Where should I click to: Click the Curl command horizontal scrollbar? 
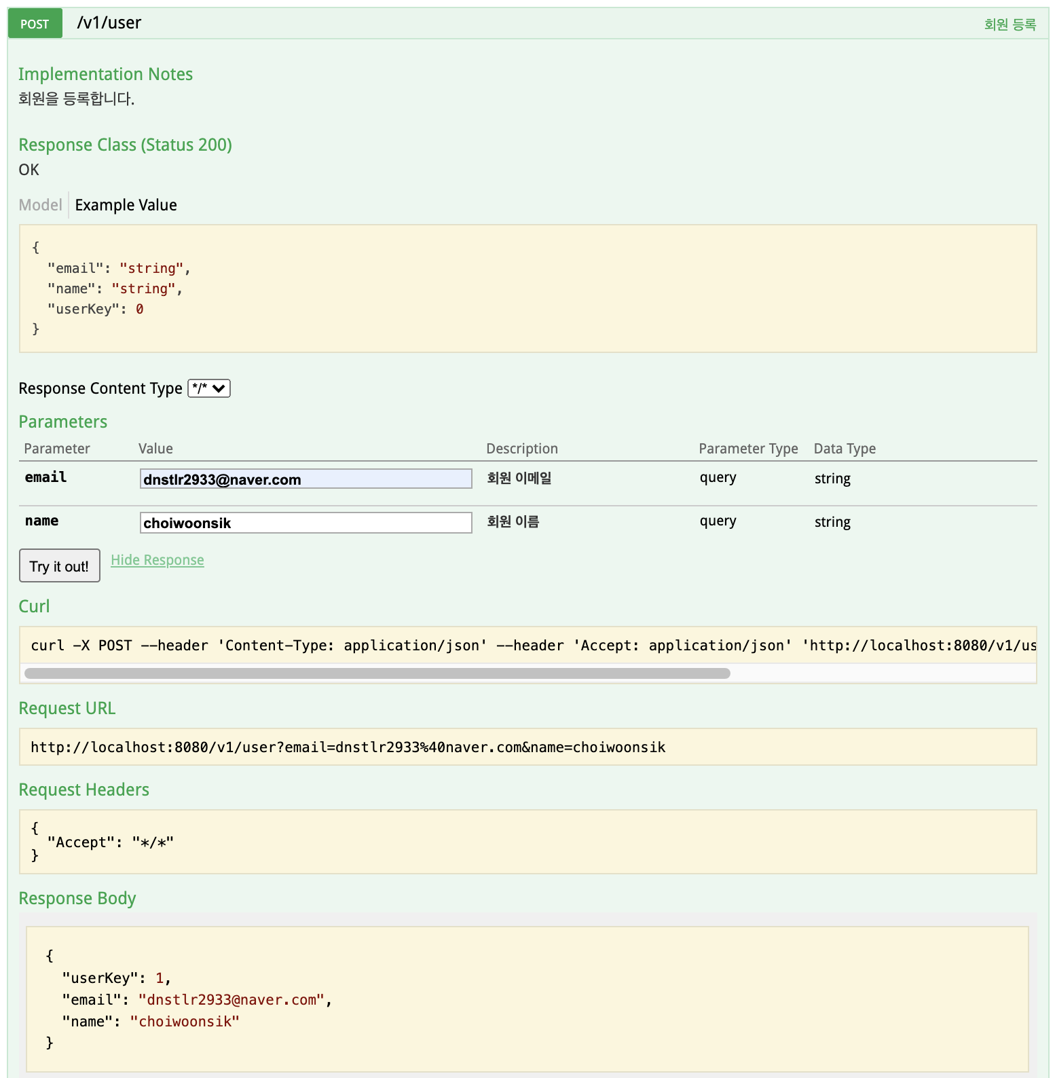click(x=377, y=673)
